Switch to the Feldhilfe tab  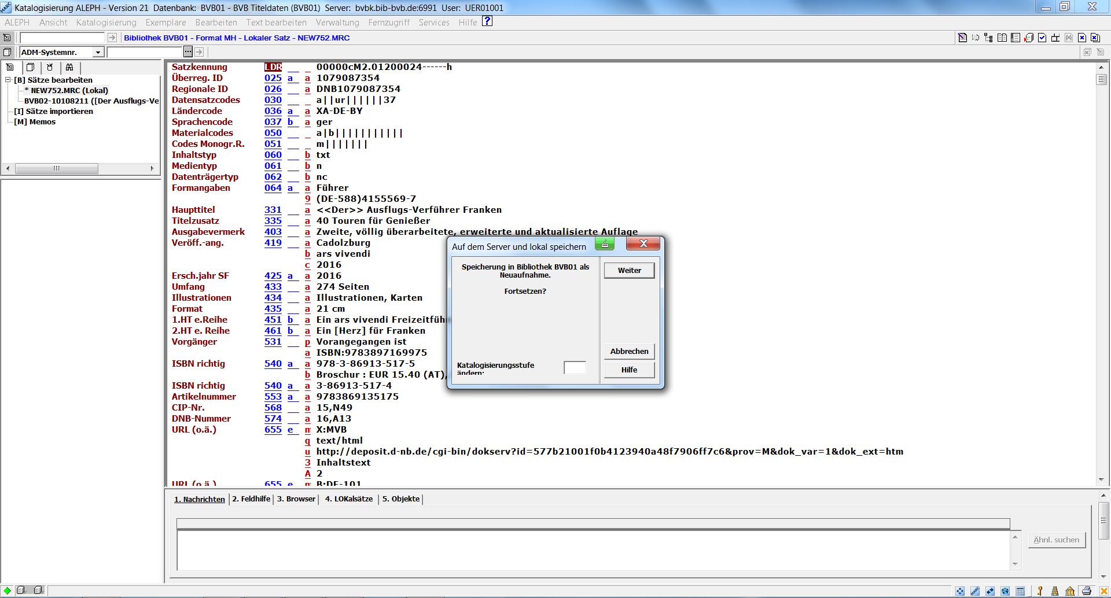[251, 499]
